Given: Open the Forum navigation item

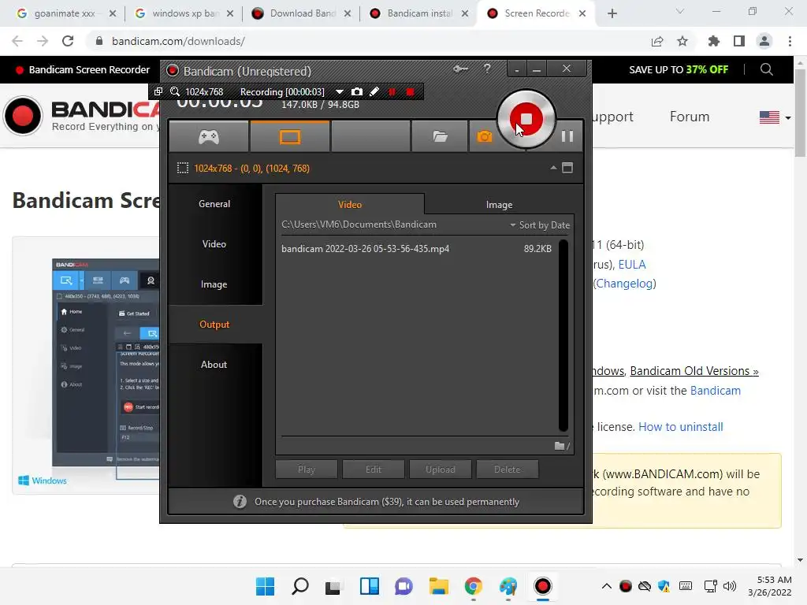Looking at the screenshot, I should coord(689,117).
